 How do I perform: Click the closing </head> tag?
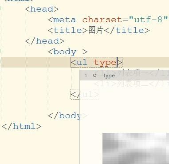[x=45, y=41]
